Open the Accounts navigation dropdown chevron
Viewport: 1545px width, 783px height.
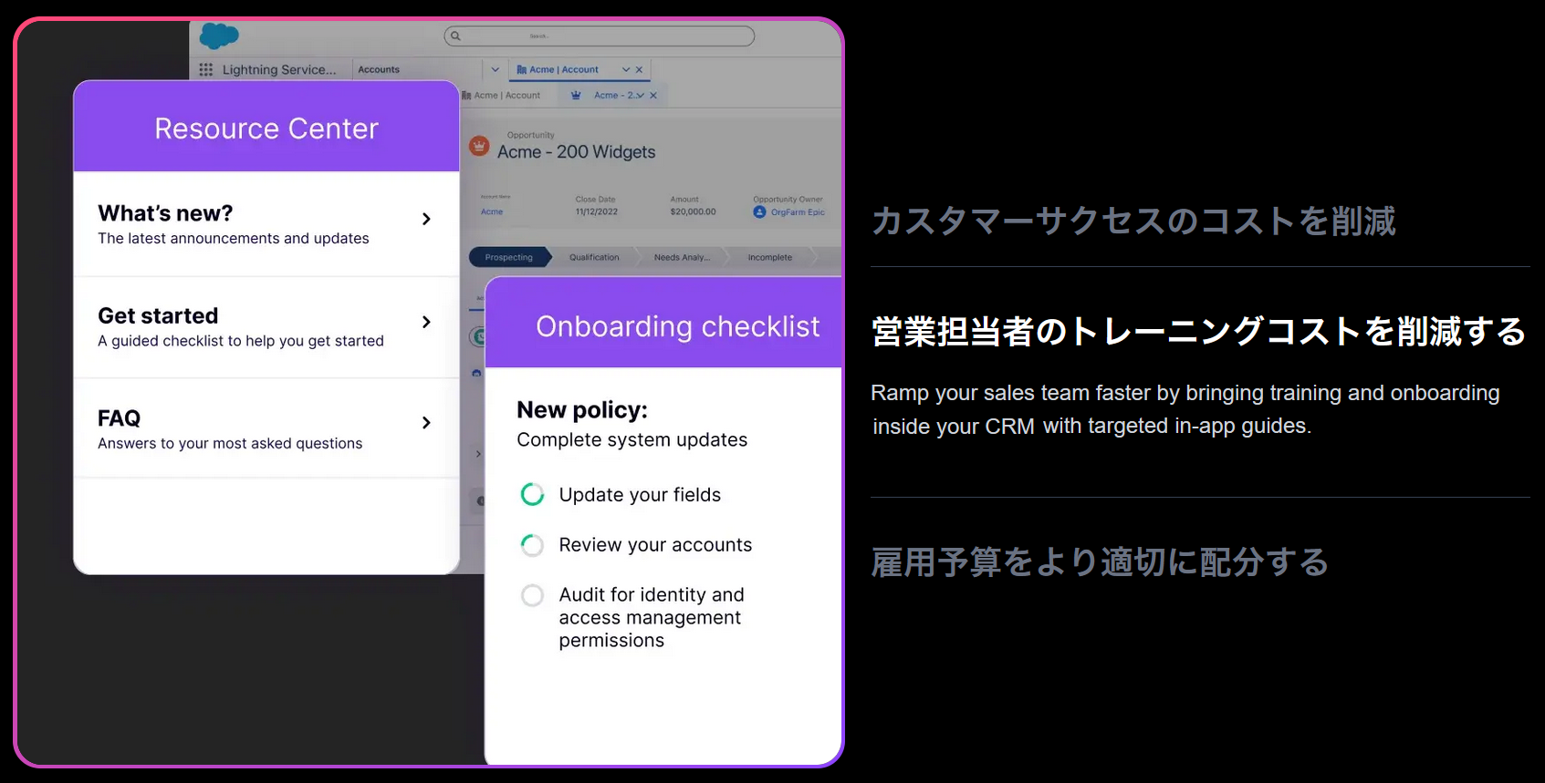496,69
